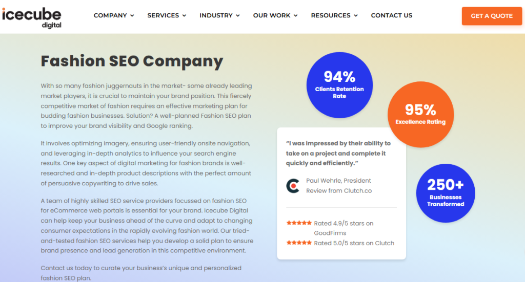Click the Paul Wehrle, President name

[x=338, y=181]
